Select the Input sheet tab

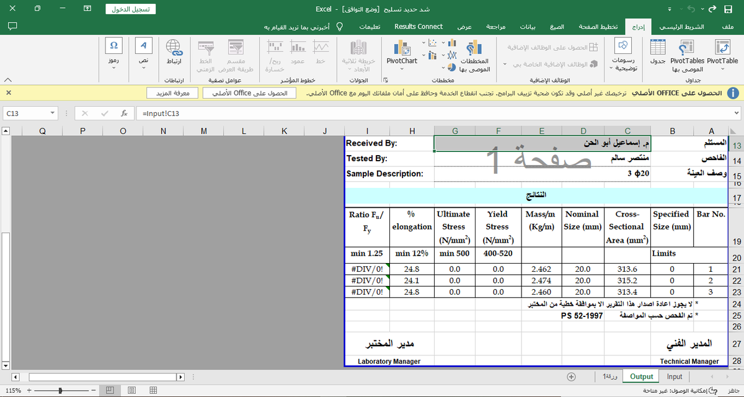pyautogui.click(x=675, y=377)
